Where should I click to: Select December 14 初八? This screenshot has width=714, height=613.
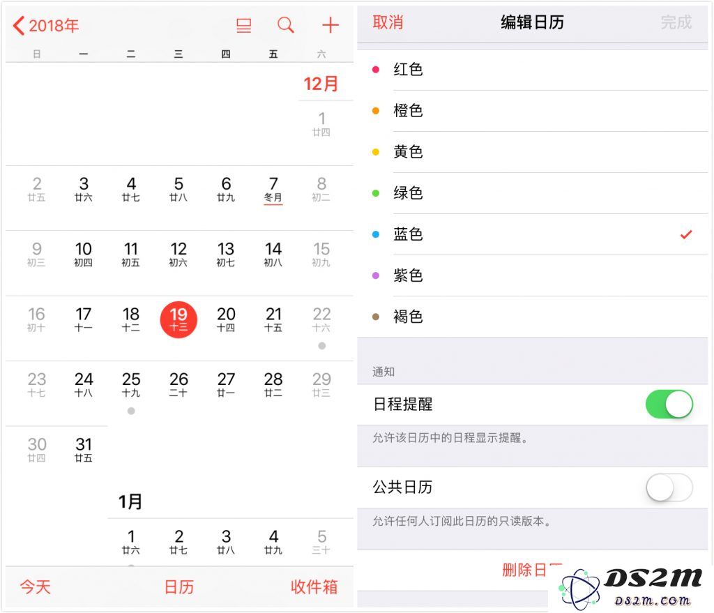tap(273, 254)
